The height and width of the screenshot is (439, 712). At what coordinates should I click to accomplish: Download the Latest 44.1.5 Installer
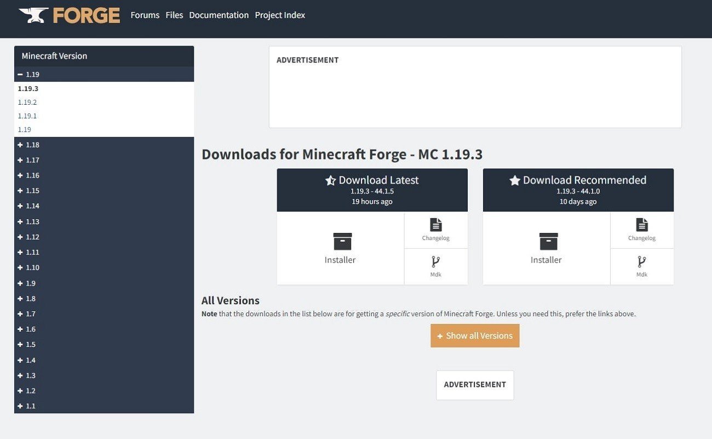(340, 248)
